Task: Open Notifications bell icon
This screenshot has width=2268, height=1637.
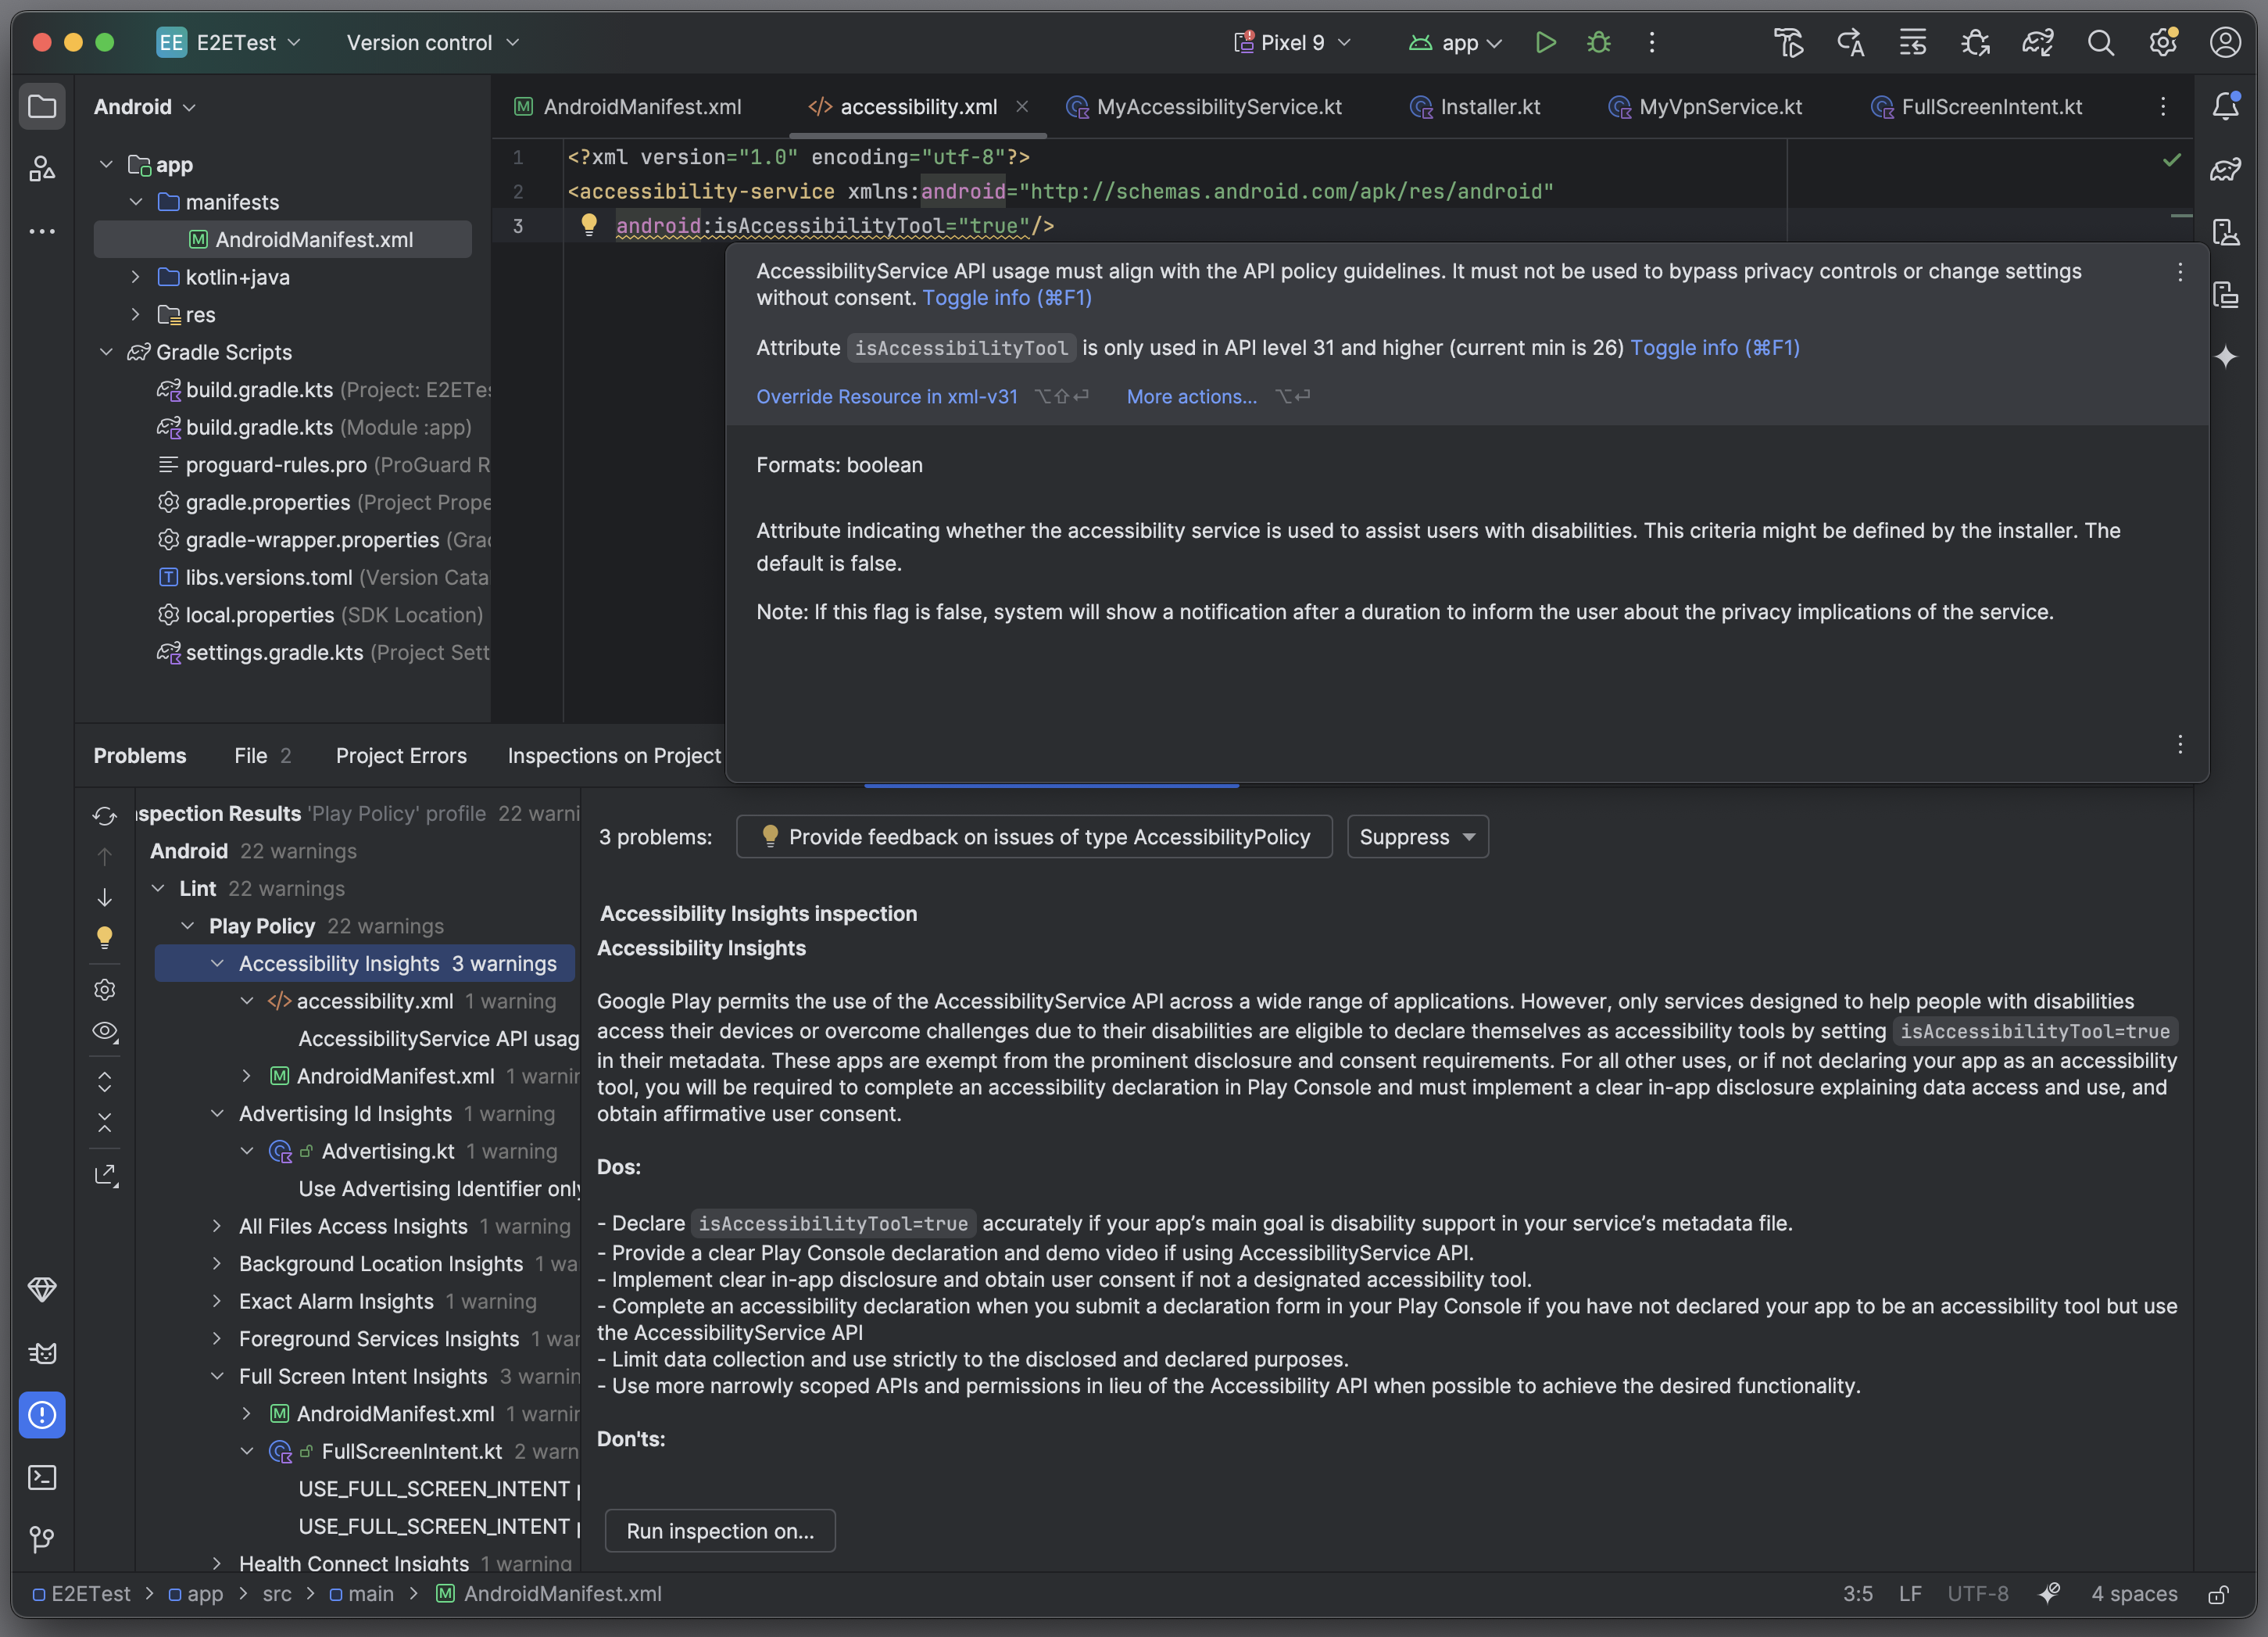Action: coord(2226,106)
